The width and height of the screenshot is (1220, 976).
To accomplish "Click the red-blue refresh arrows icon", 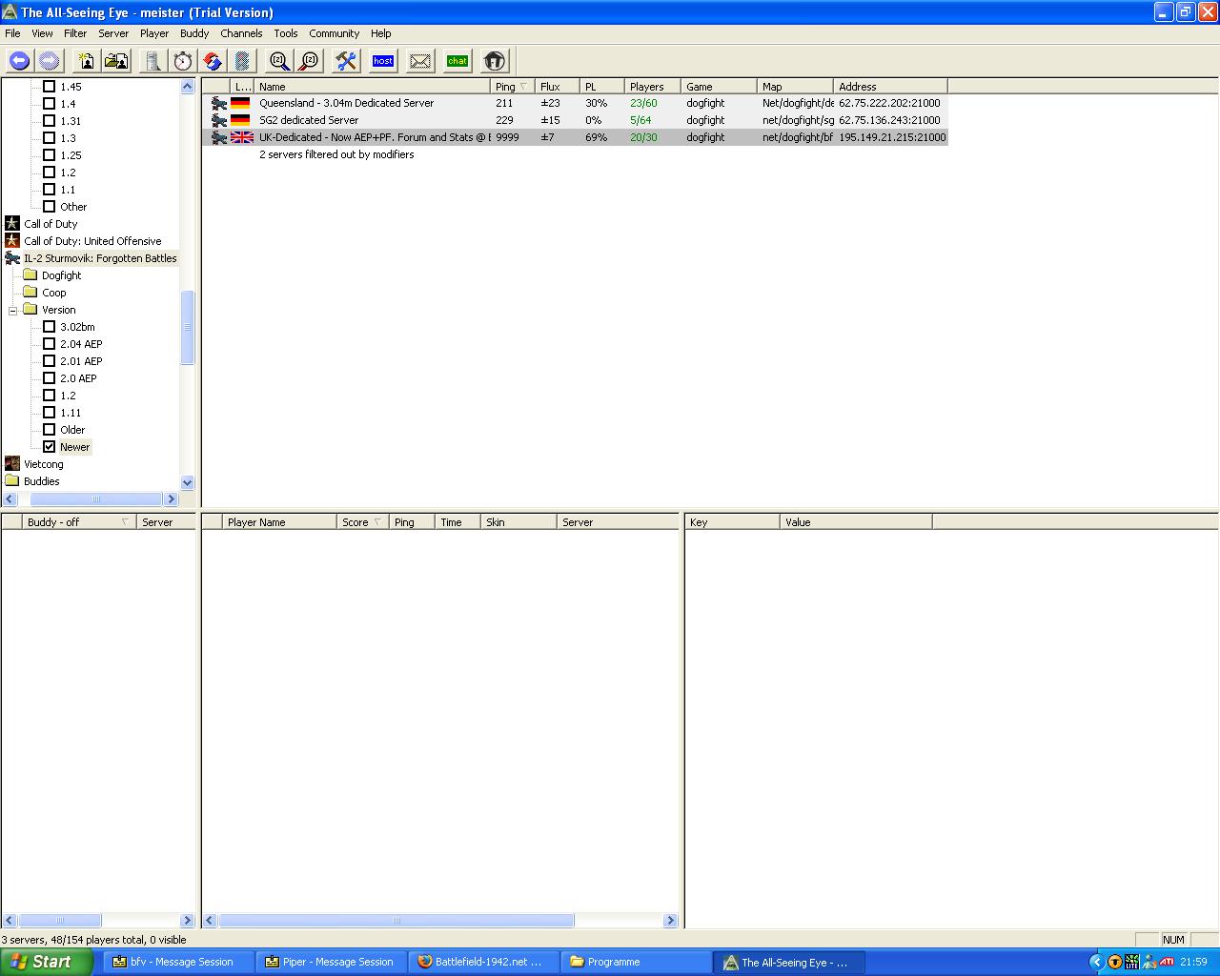I will coord(213,61).
